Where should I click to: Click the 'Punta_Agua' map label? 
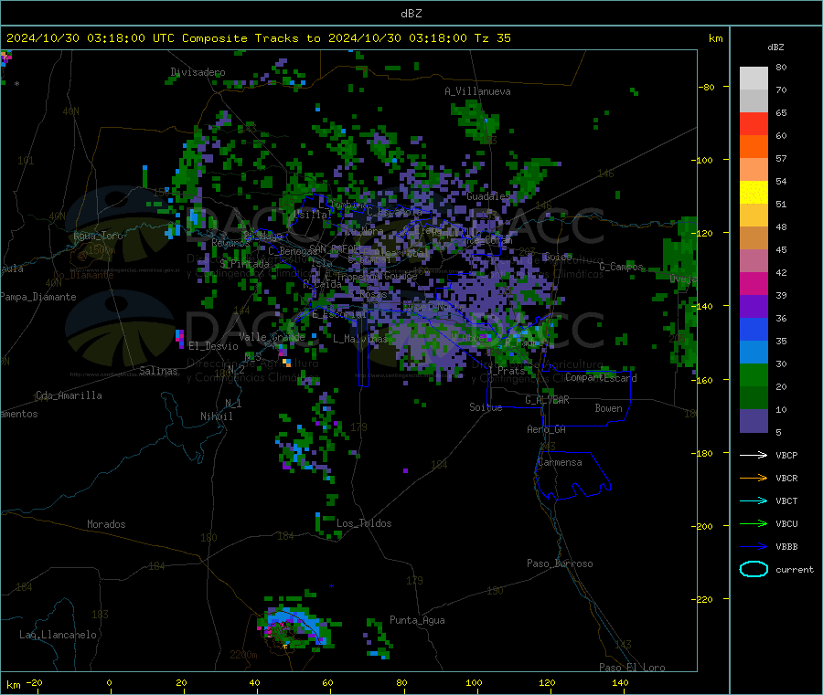[417, 620]
